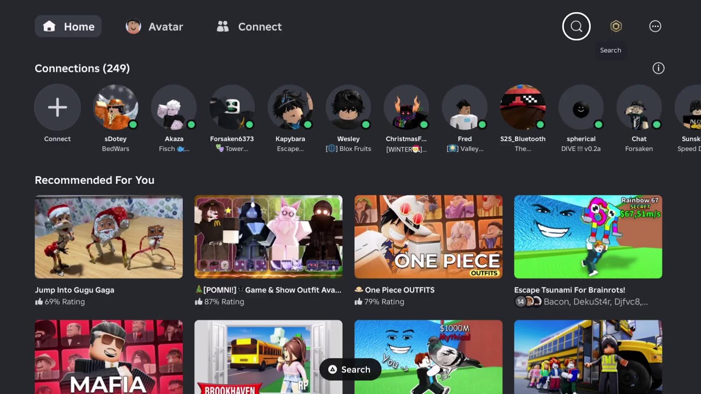The height and width of the screenshot is (394, 701).
Task: Open sDotey's avatar
Action: pos(116,107)
